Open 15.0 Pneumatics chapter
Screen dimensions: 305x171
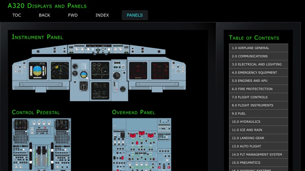click(x=259, y=162)
